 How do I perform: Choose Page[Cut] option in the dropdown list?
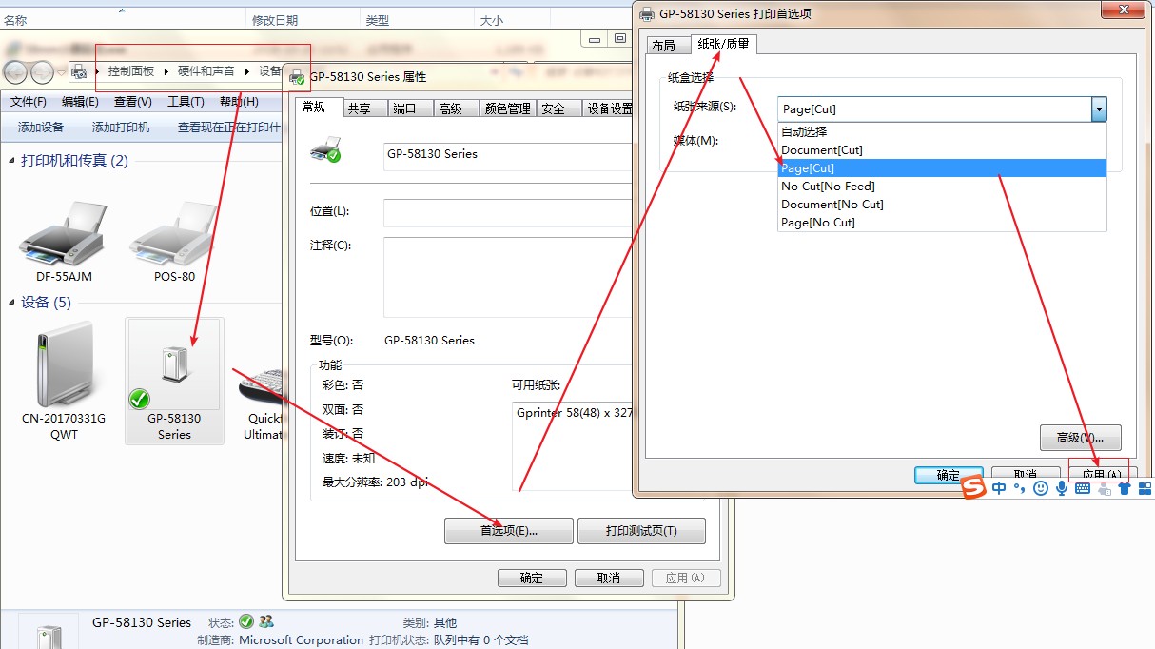point(942,167)
